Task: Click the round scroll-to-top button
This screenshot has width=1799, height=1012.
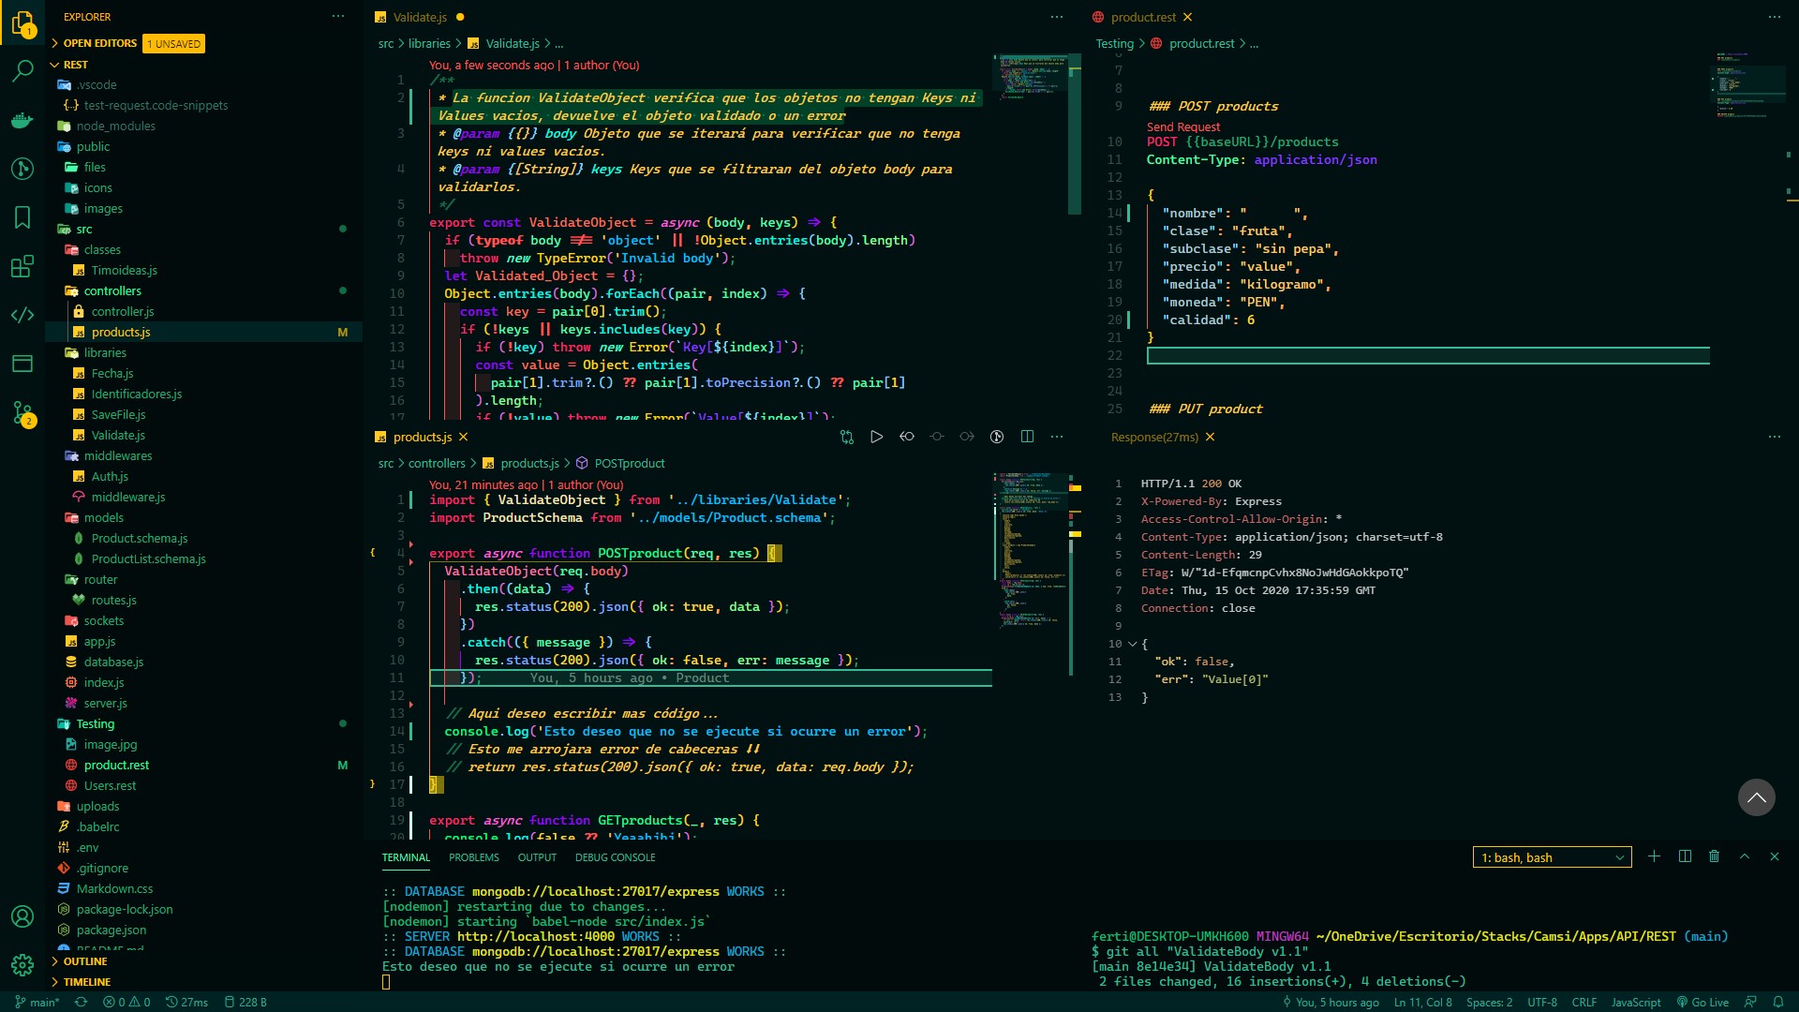Action: click(1756, 797)
